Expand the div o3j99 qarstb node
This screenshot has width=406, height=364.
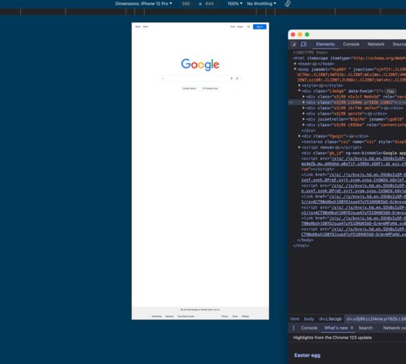coord(303,114)
